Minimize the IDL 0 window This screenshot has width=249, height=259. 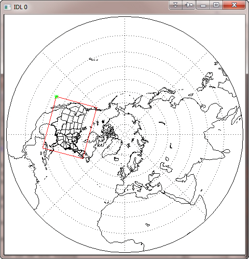pyautogui.click(x=203, y=5)
